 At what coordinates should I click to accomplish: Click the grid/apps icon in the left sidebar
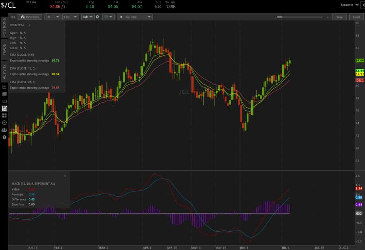pos(4,115)
